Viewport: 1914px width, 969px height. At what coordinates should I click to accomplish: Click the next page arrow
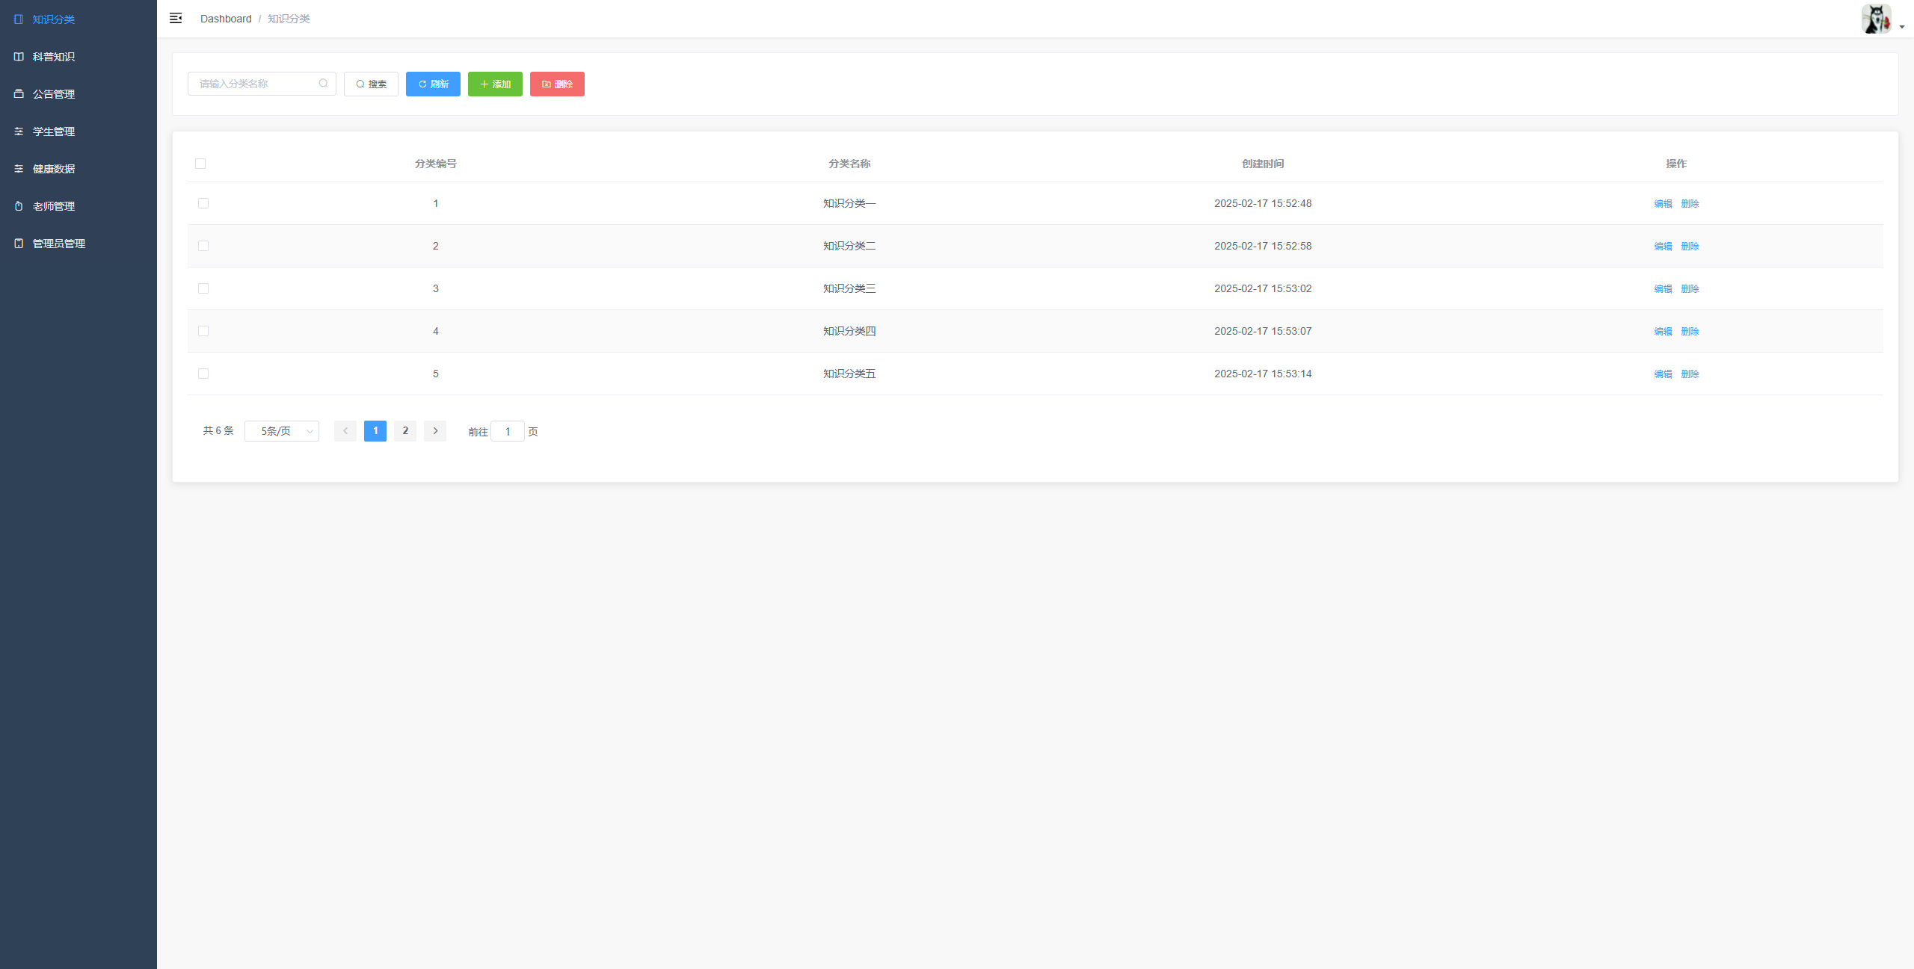pyautogui.click(x=435, y=431)
